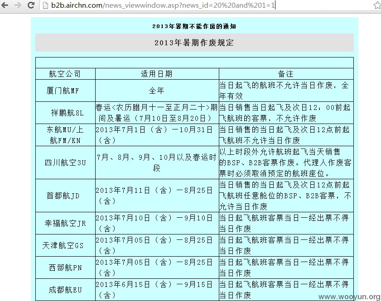Click the date 2013年7月10日（含）—9月10日
The width and height of the screenshot is (381, 301).
tap(157, 223)
